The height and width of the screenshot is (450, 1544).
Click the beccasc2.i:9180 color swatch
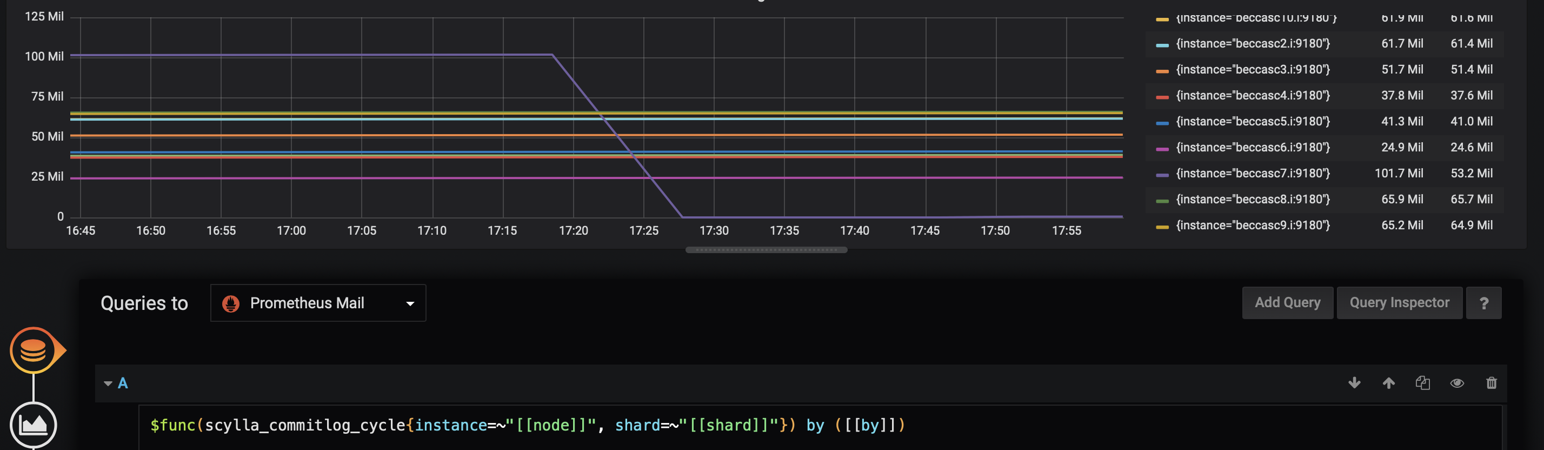(x=1162, y=45)
